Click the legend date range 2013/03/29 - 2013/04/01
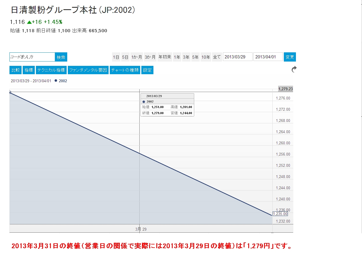This screenshot has width=362, height=262. (x=31, y=81)
